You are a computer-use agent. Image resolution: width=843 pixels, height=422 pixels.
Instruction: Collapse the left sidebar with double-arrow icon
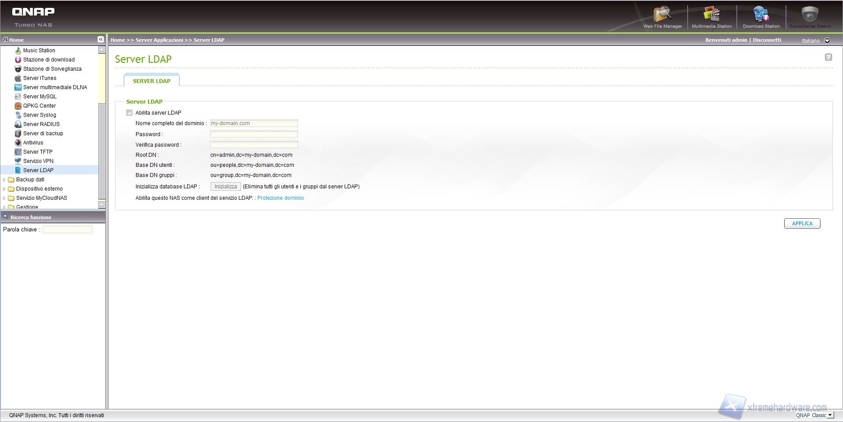(x=101, y=40)
